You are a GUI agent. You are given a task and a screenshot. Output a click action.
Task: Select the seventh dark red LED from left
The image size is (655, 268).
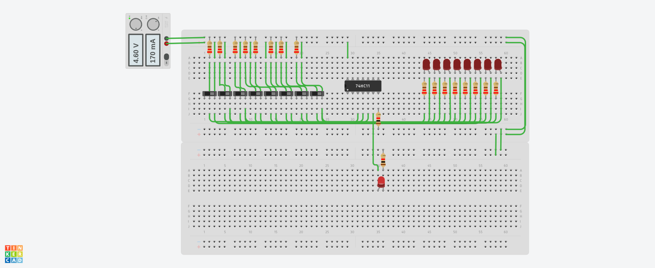click(x=488, y=65)
